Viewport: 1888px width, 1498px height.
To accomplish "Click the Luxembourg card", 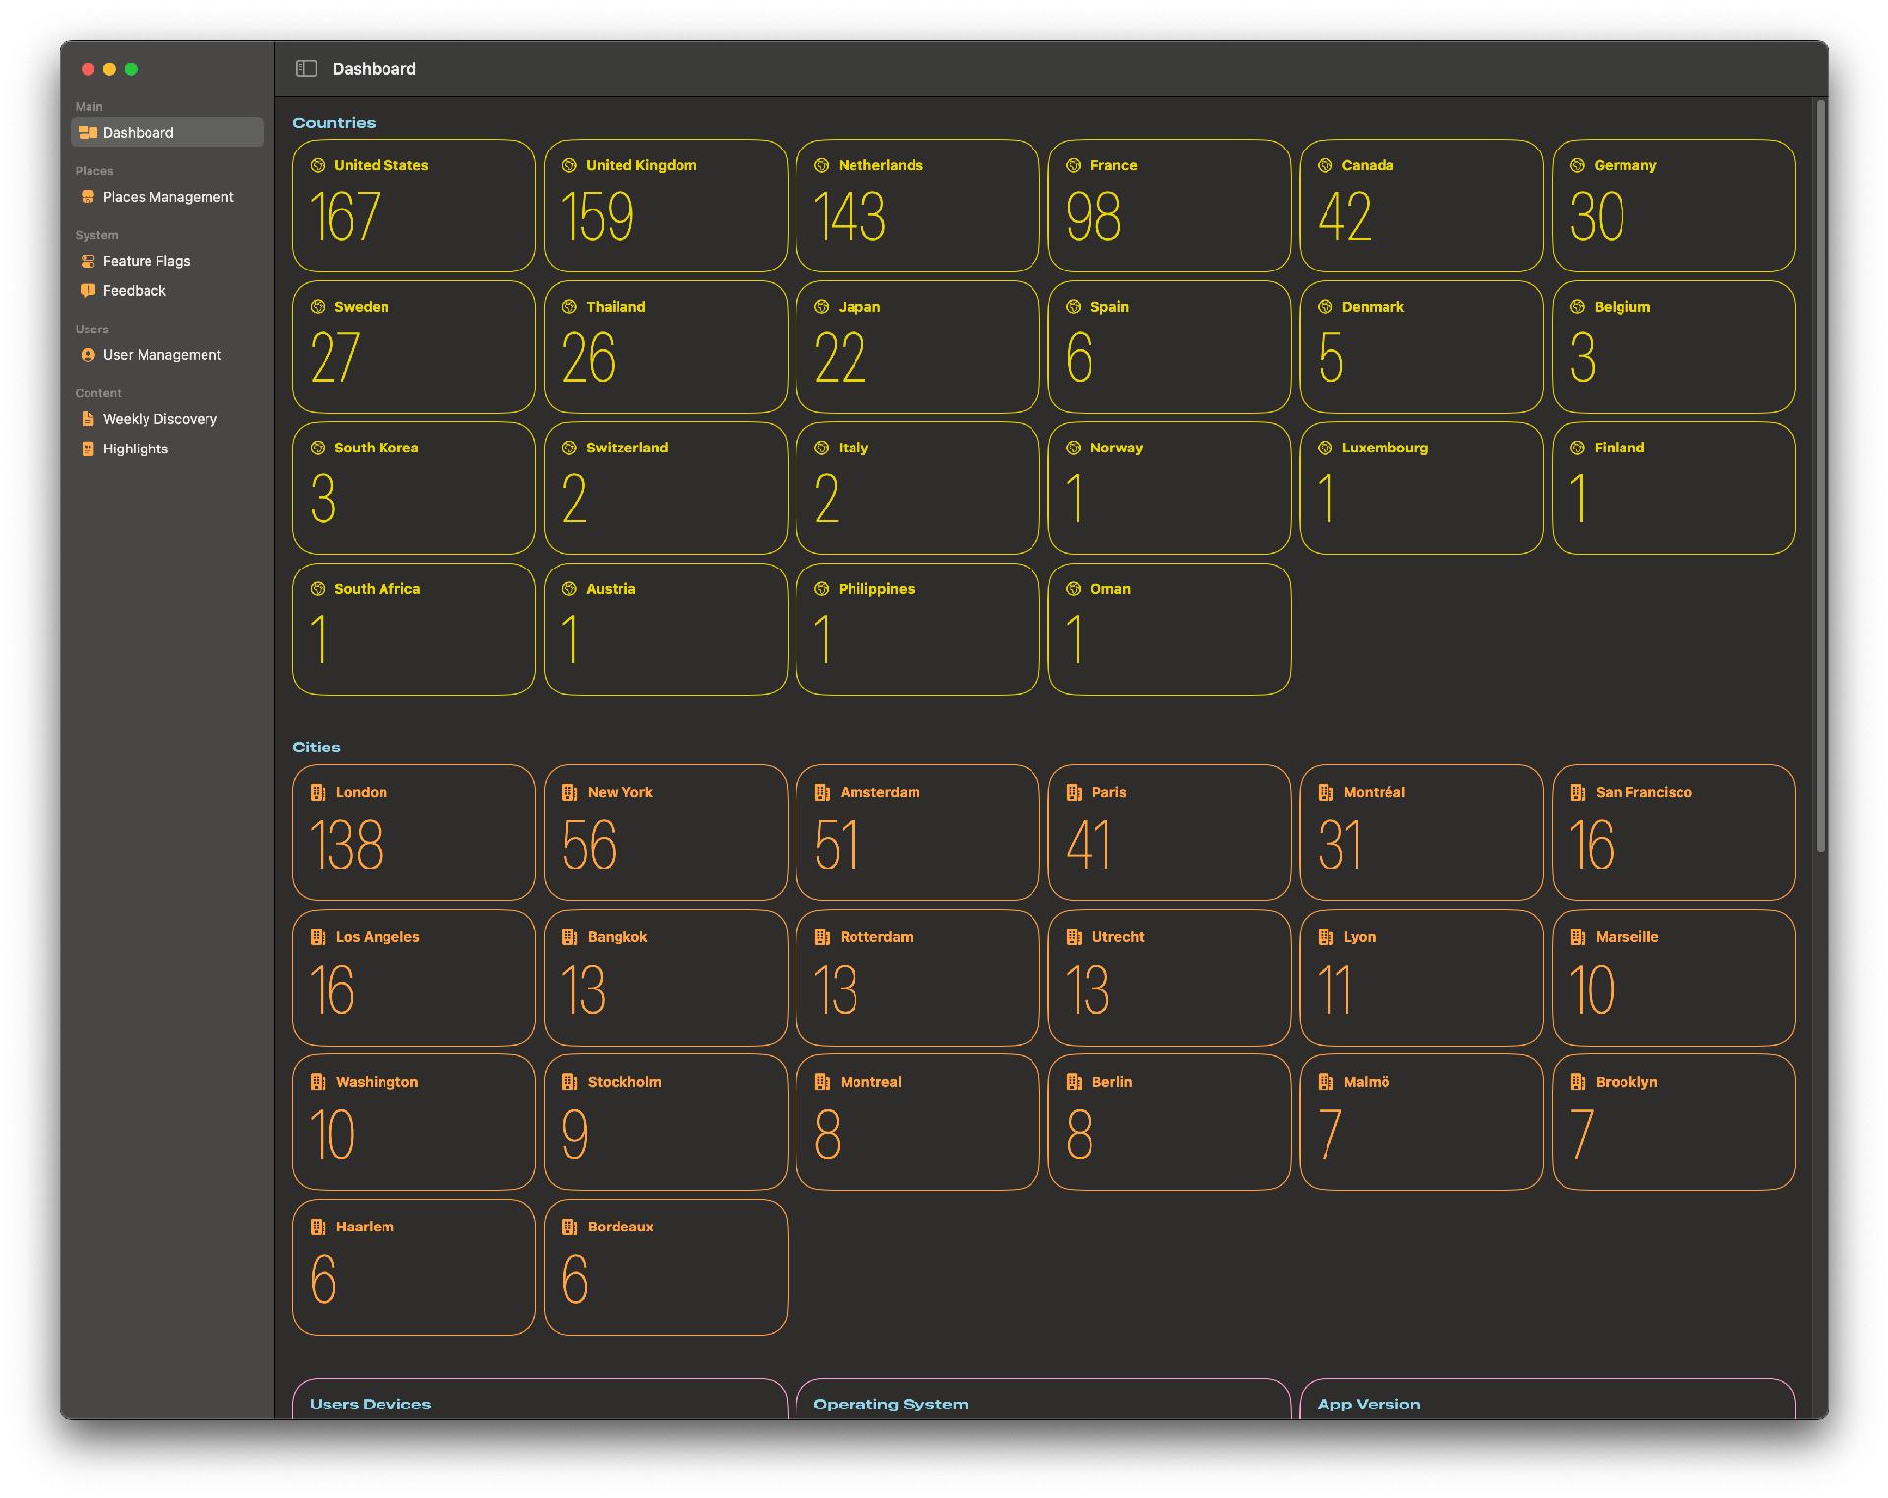I will pyautogui.click(x=1421, y=488).
